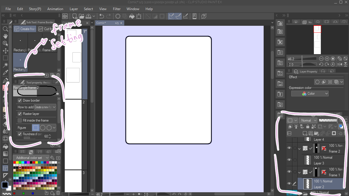Enable Fill inside the frame checkbox
The height and width of the screenshot is (196, 349).
20,120
